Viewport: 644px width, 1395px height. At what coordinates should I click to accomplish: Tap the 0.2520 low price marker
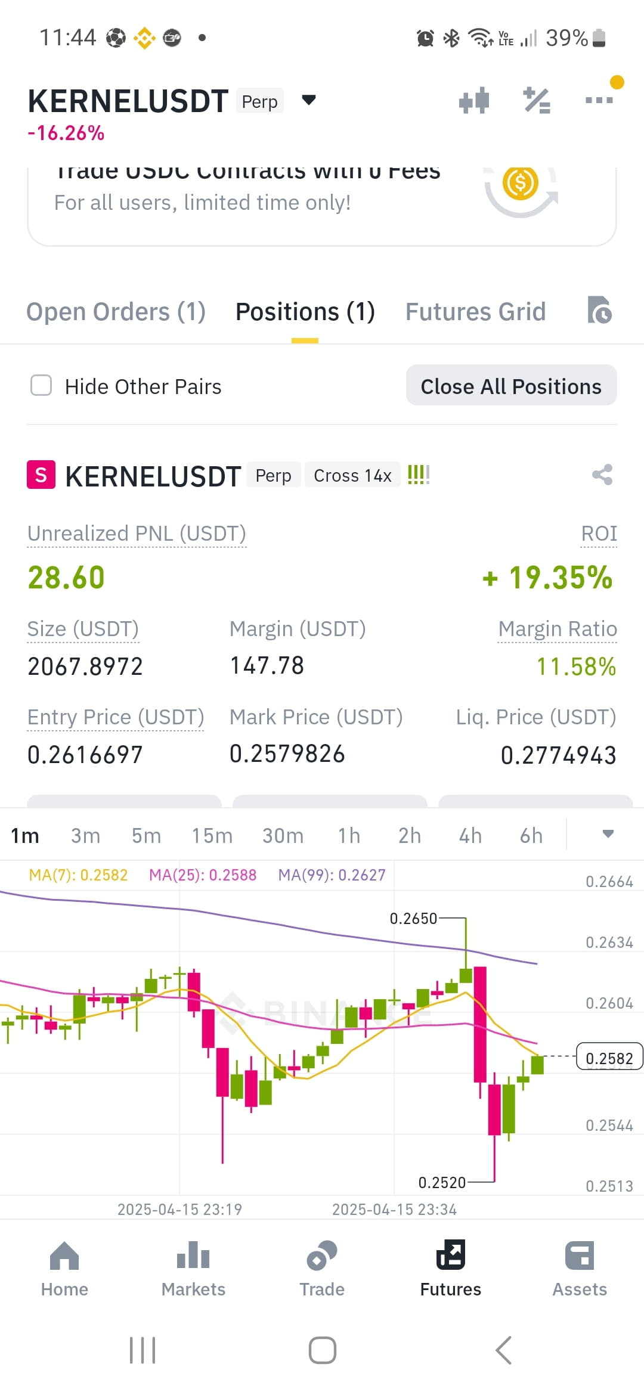click(442, 1183)
